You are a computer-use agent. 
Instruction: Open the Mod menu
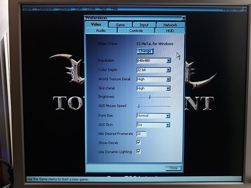coord(103,8)
